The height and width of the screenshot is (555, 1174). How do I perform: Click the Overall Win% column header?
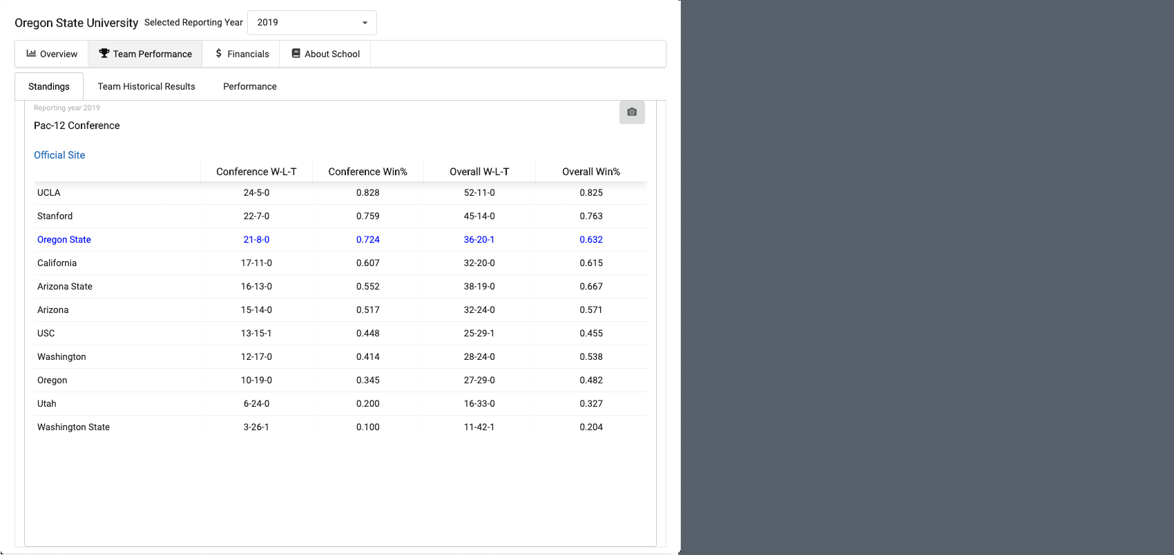click(591, 172)
